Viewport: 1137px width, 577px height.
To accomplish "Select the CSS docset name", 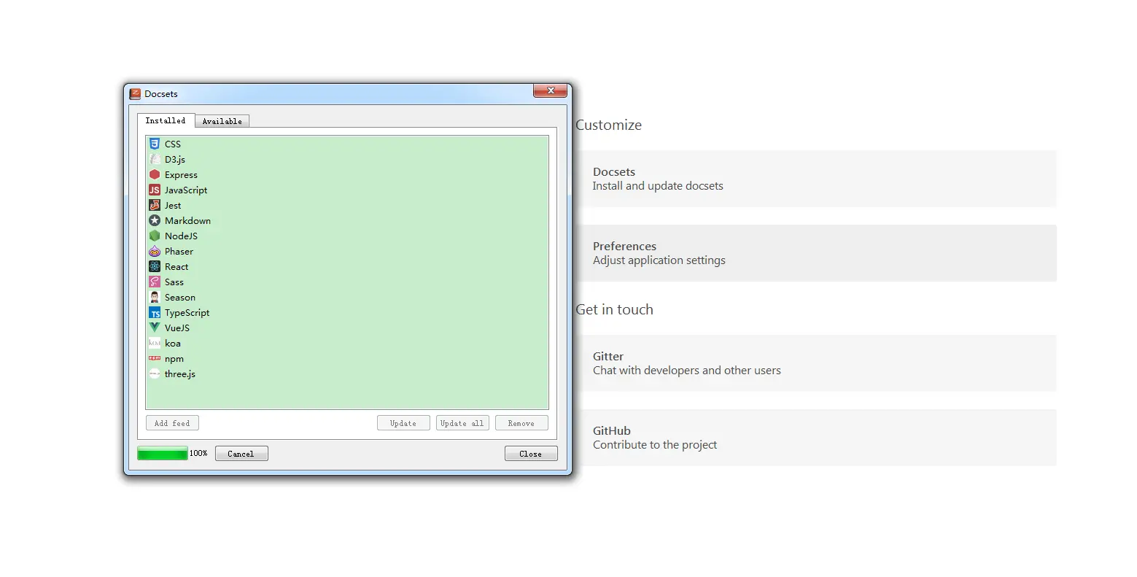I will pos(173,144).
